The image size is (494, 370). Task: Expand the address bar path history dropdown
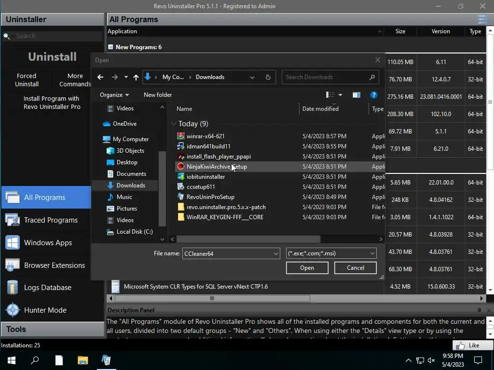(x=252, y=77)
